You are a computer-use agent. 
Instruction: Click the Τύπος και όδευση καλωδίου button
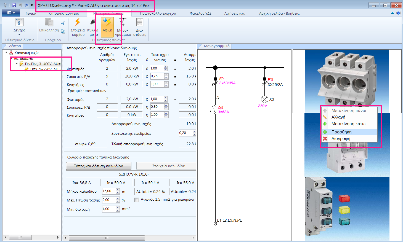99,166
